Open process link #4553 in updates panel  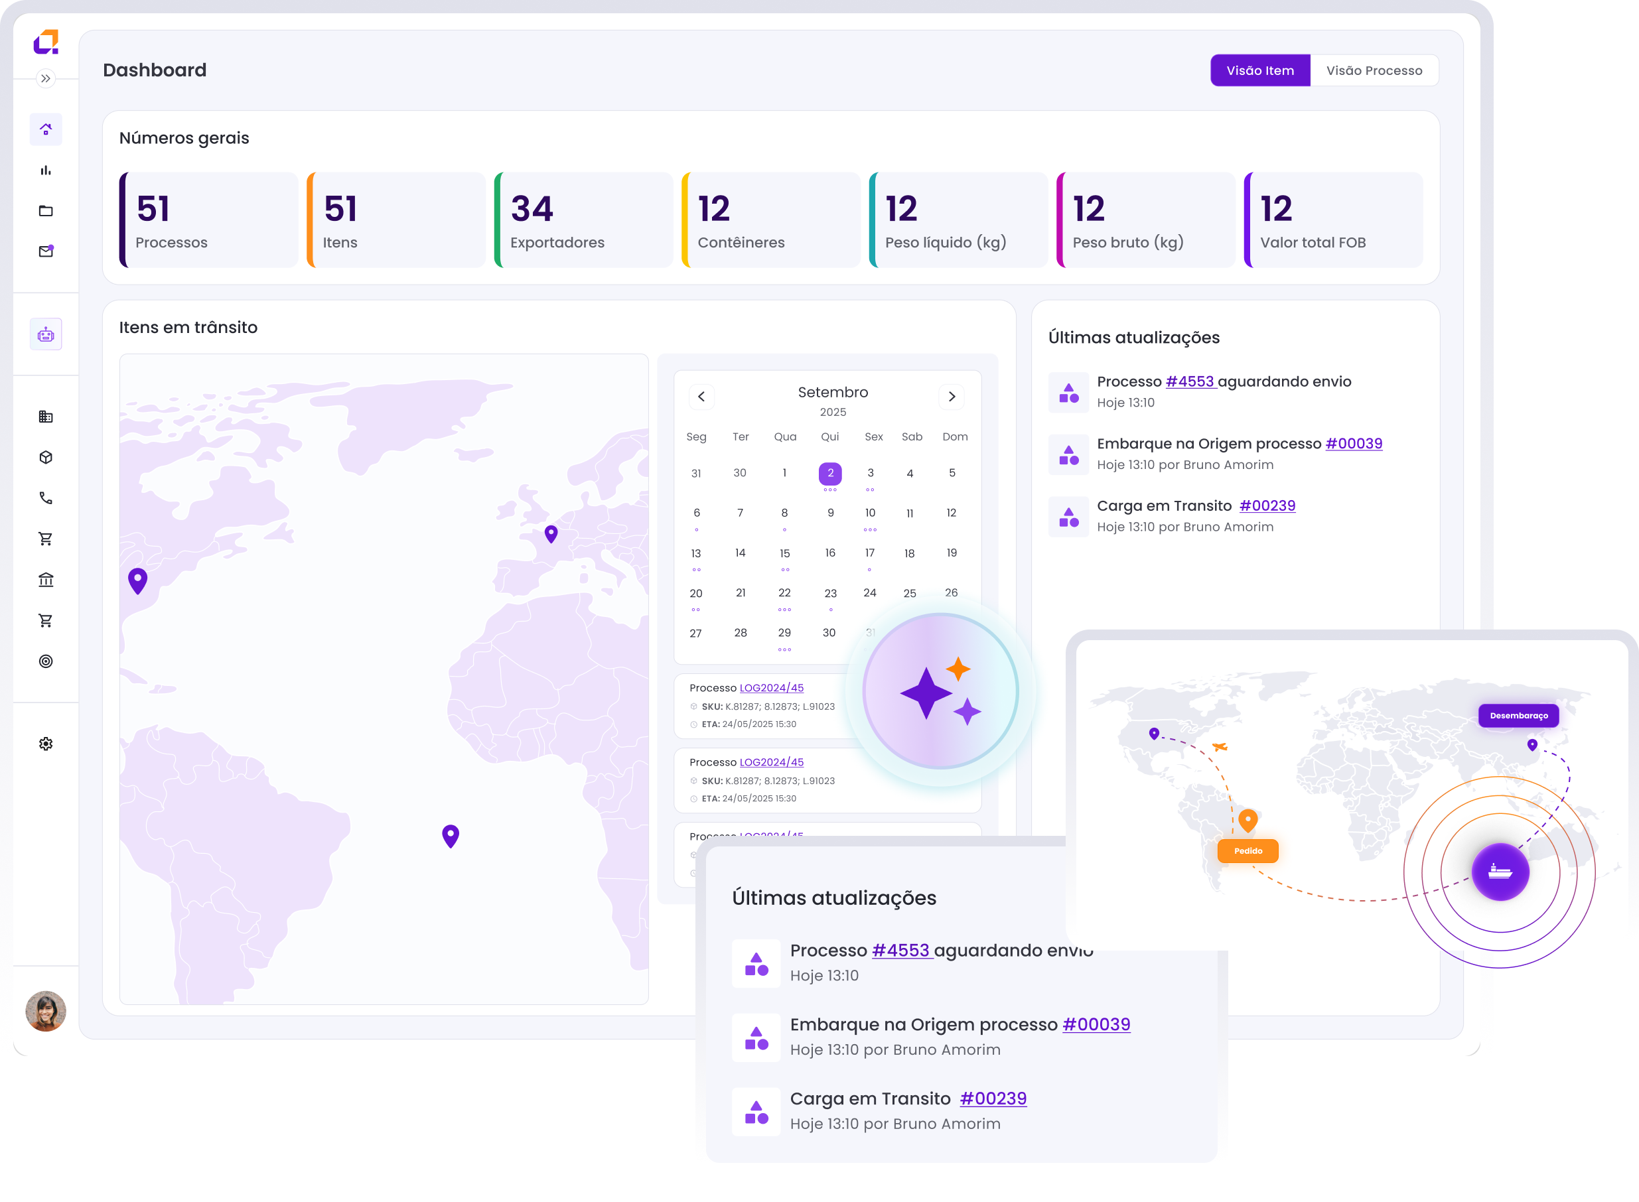click(1190, 382)
